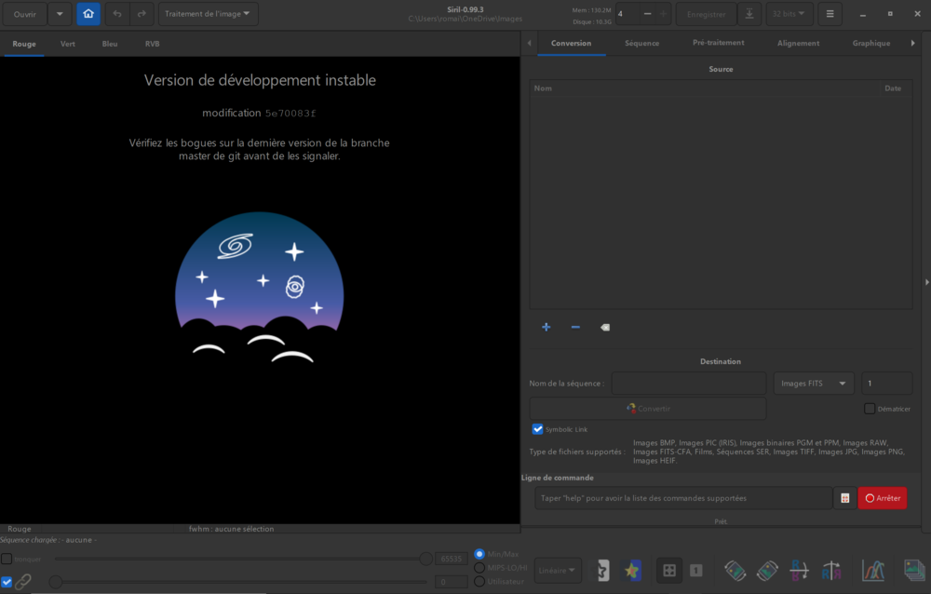Toggle false color rendering star icon
This screenshot has height=594, width=931.
coord(632,570)
